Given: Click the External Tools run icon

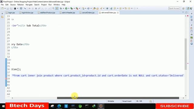Looking at the screenshot, I should 77,8.
